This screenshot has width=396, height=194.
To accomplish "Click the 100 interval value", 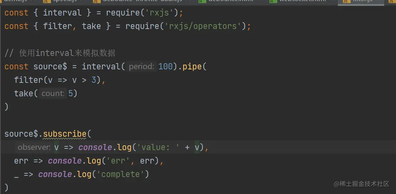I will (x=165, y=67).
